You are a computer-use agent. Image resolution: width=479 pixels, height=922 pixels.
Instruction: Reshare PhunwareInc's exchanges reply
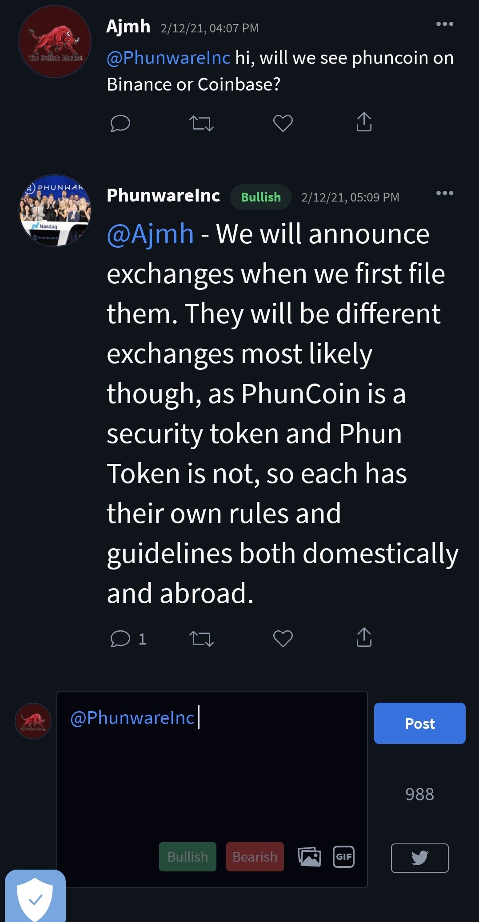pyautogui.click(x=201, y=638)
